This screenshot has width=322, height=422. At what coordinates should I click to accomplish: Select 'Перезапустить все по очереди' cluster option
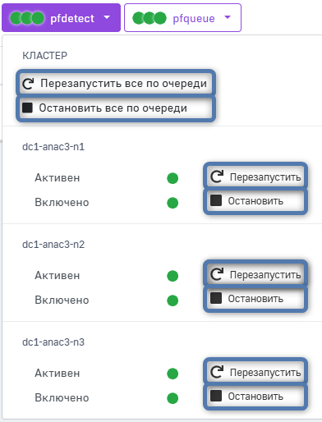(116, 83)
